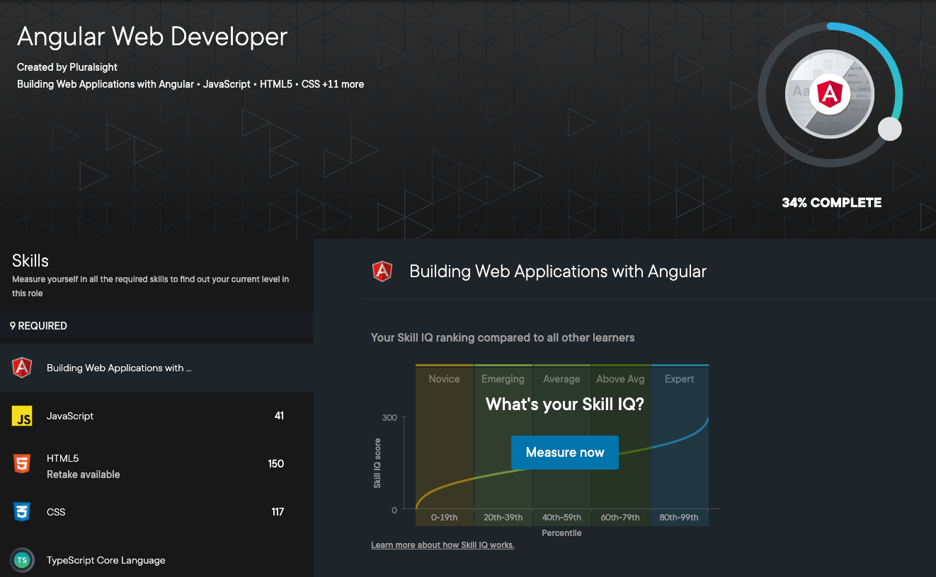Select the JavaScript skill row
The width and height of the screenshot is (936, 577).
(x=156, y=416)
